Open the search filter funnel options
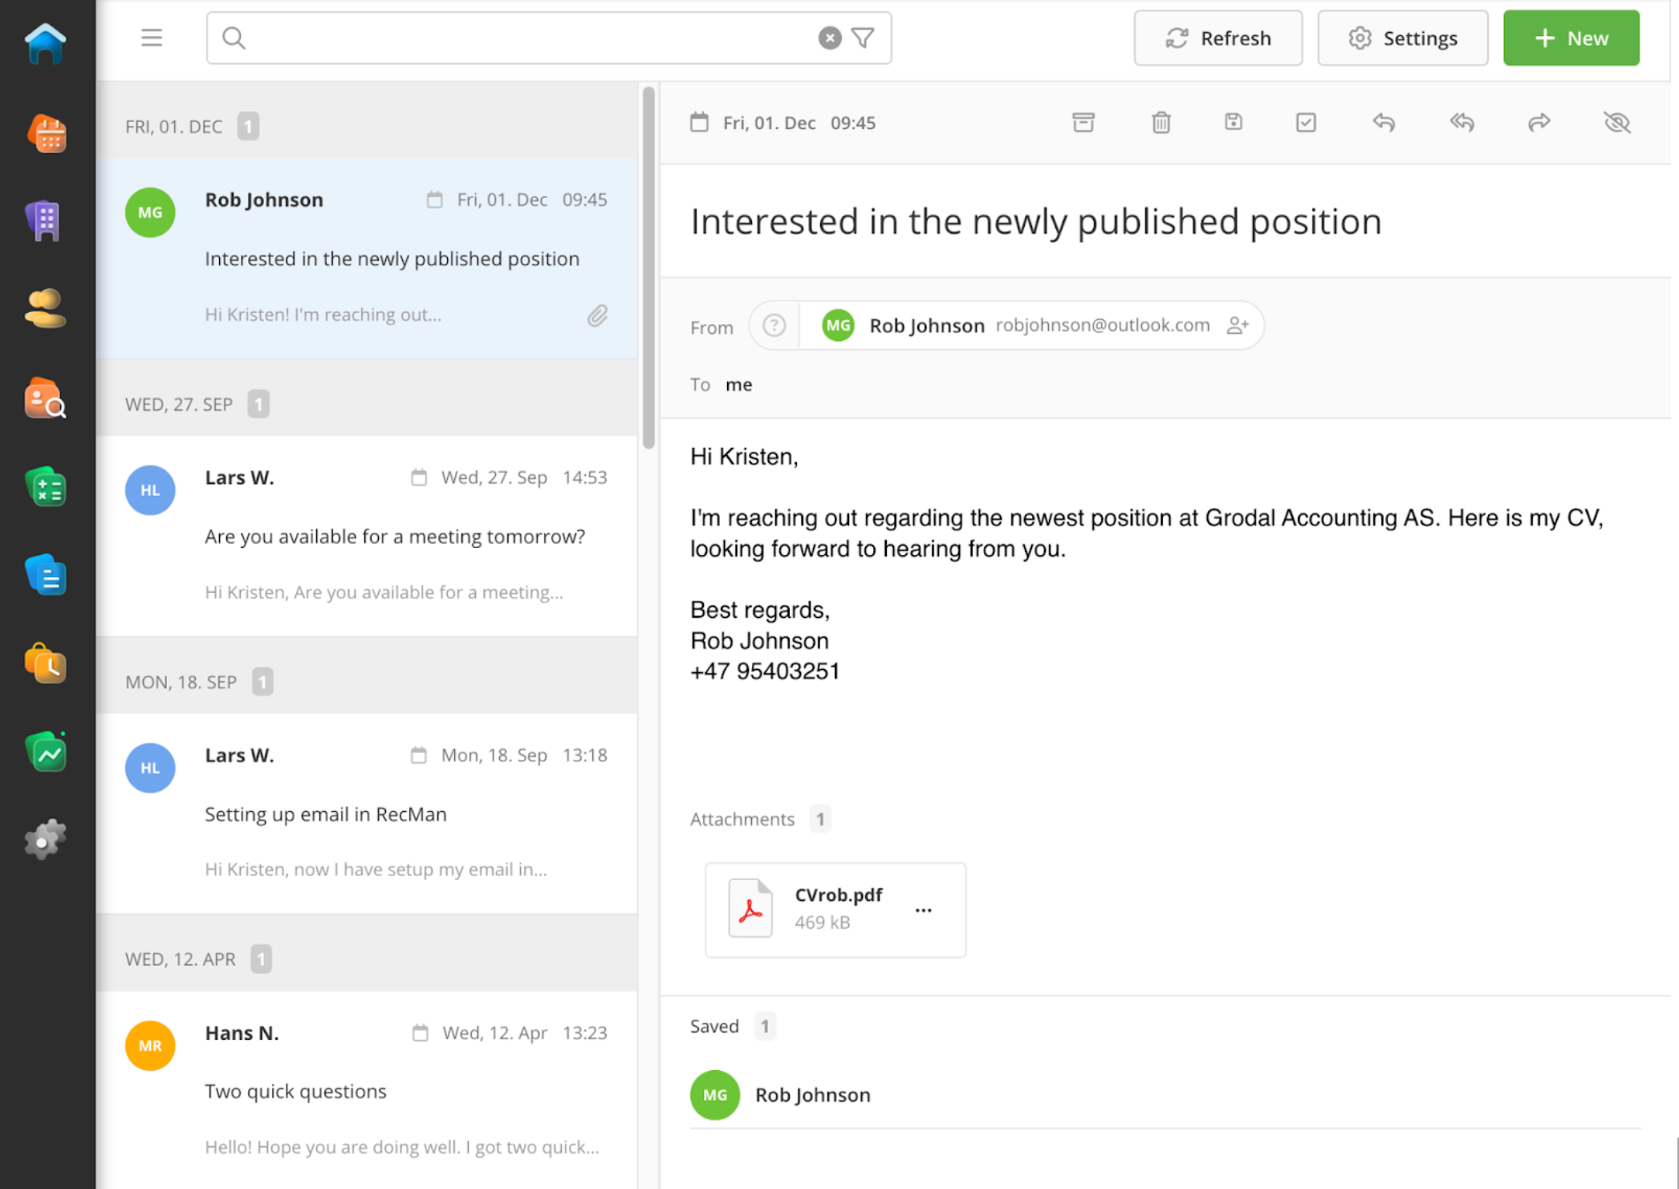 click(863, 38)
